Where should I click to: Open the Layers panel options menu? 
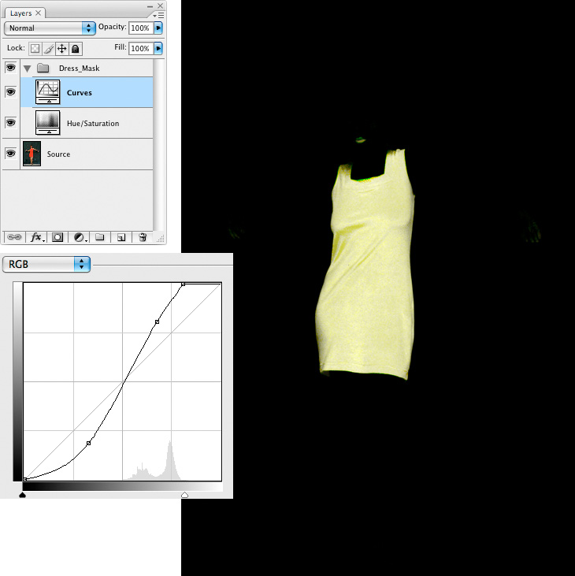pos(160,14)
